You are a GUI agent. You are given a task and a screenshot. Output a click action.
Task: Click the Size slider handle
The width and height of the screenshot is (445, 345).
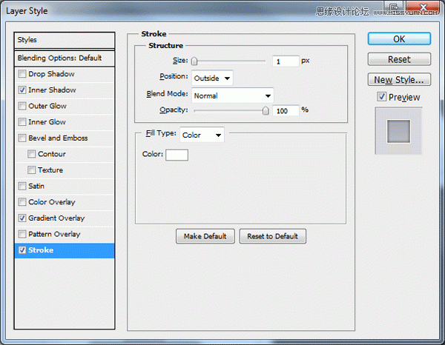[194, 61]
